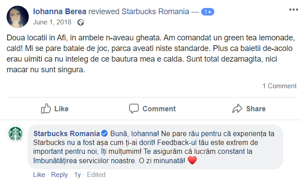Like the Starbucks Romania comment reply
The height and width of the screenshot is (180, 301).
coord(39,175)
